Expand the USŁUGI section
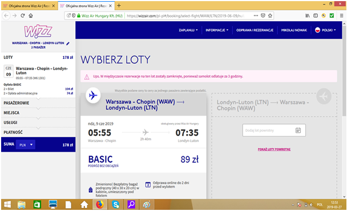Image resolution: width=355 pixels, height=211 pixels. tap(38, 123)
